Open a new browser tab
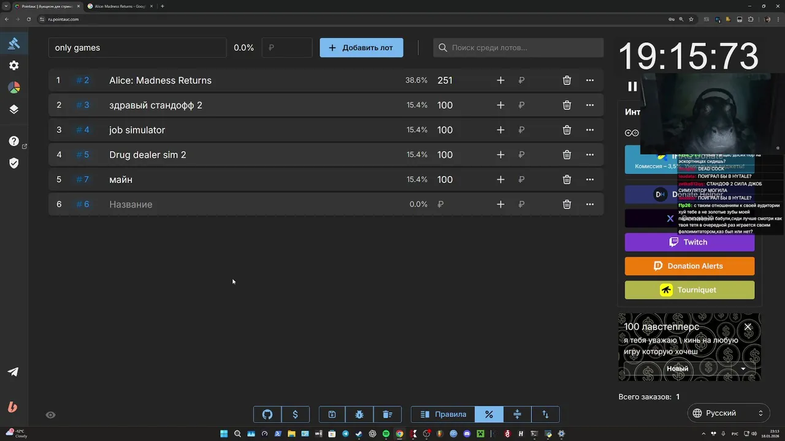The image size is (785, 441). (163, 6)
